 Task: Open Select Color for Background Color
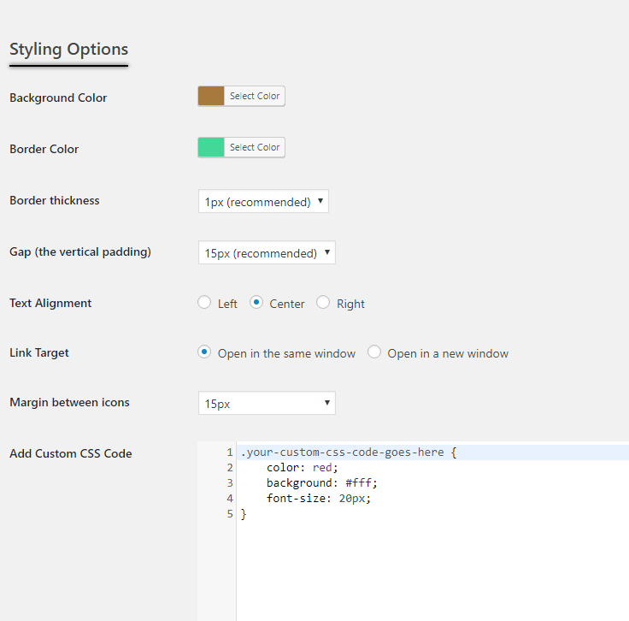255,96
